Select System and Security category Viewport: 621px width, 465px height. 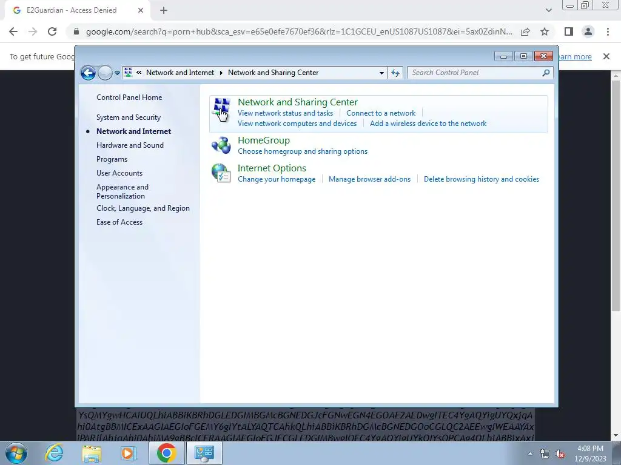(129, 117)
